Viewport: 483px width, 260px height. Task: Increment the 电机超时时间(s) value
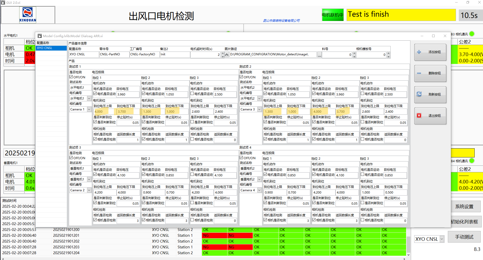tap(223, 53)
